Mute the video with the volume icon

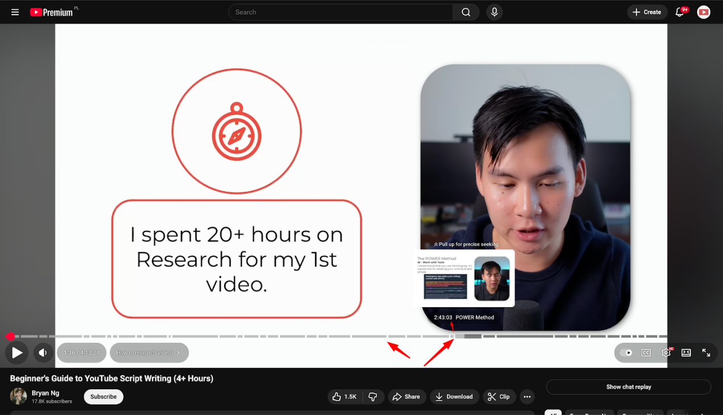(43, 353)
